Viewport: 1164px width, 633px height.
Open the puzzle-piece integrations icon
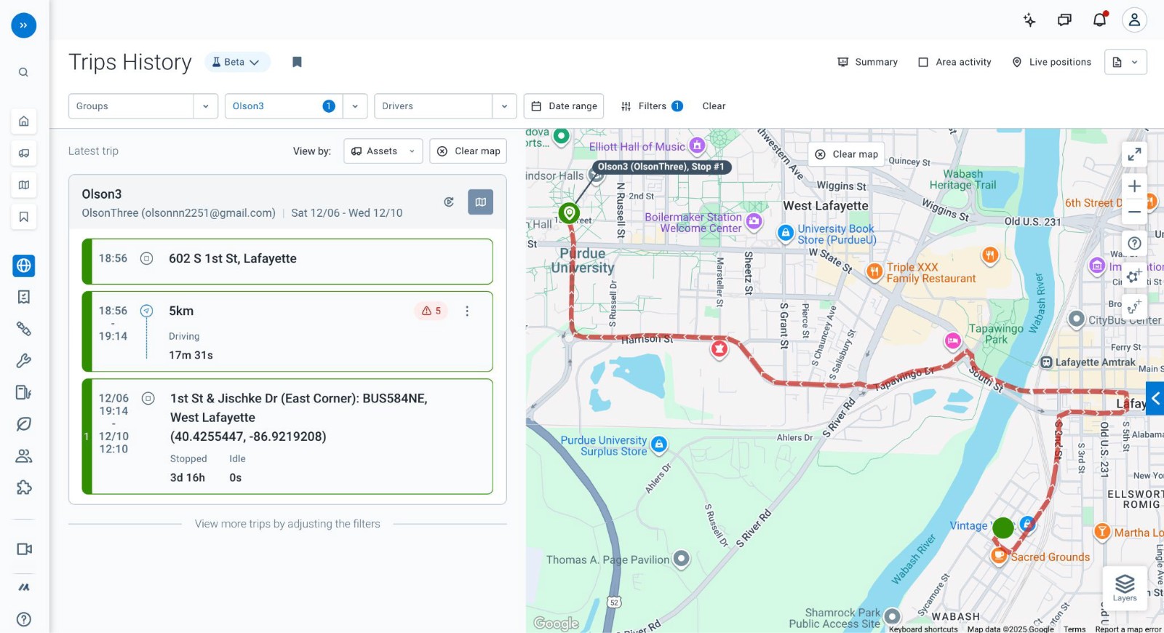[24, 487]
